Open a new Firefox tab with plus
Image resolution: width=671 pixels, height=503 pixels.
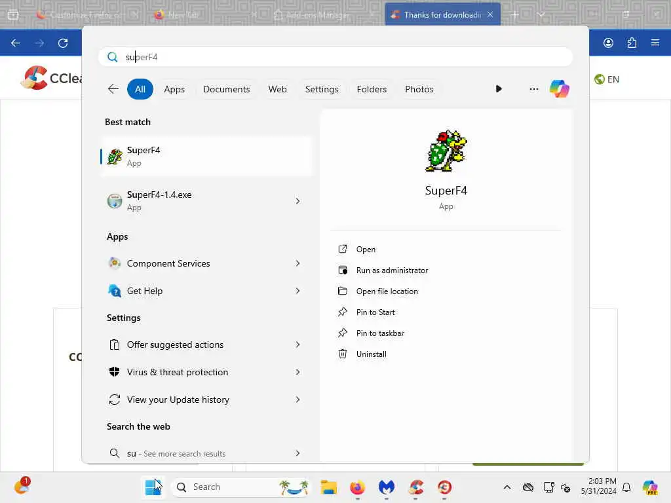coord(515,14)
